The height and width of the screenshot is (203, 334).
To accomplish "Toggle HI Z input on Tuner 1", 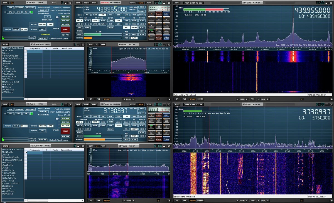I will pos(16,126).
